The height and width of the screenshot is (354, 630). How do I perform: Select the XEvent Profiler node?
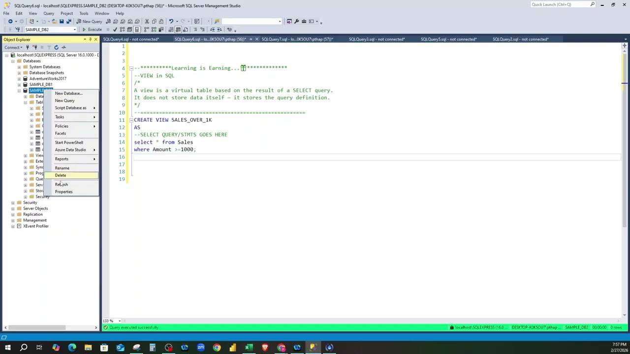point(35,226)
